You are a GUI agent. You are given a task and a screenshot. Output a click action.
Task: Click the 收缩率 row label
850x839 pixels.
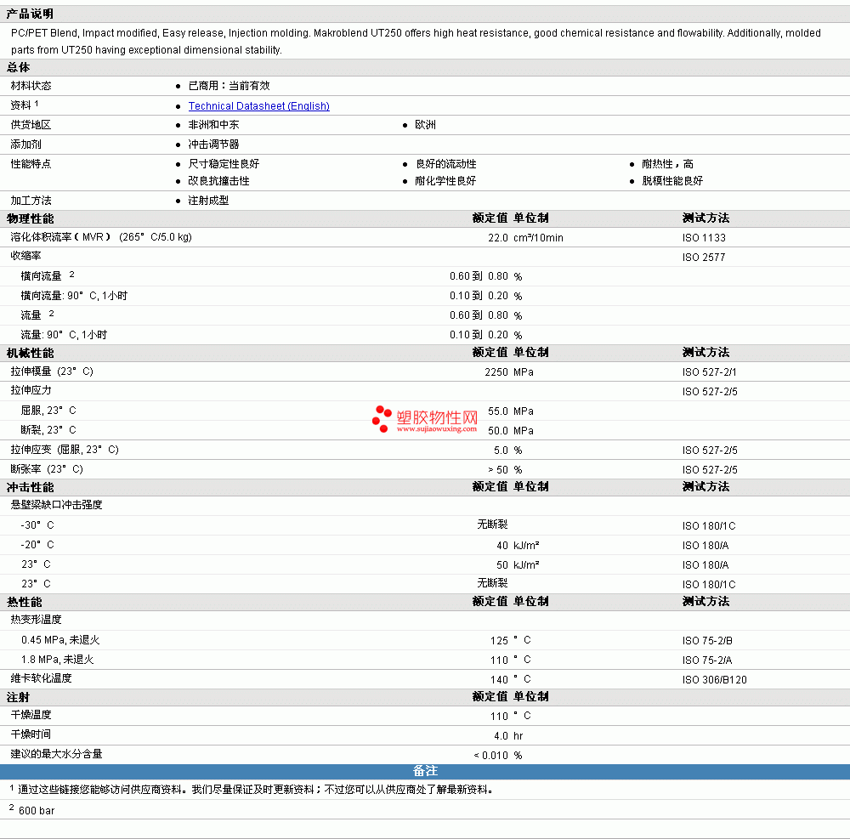click(25, 255)
